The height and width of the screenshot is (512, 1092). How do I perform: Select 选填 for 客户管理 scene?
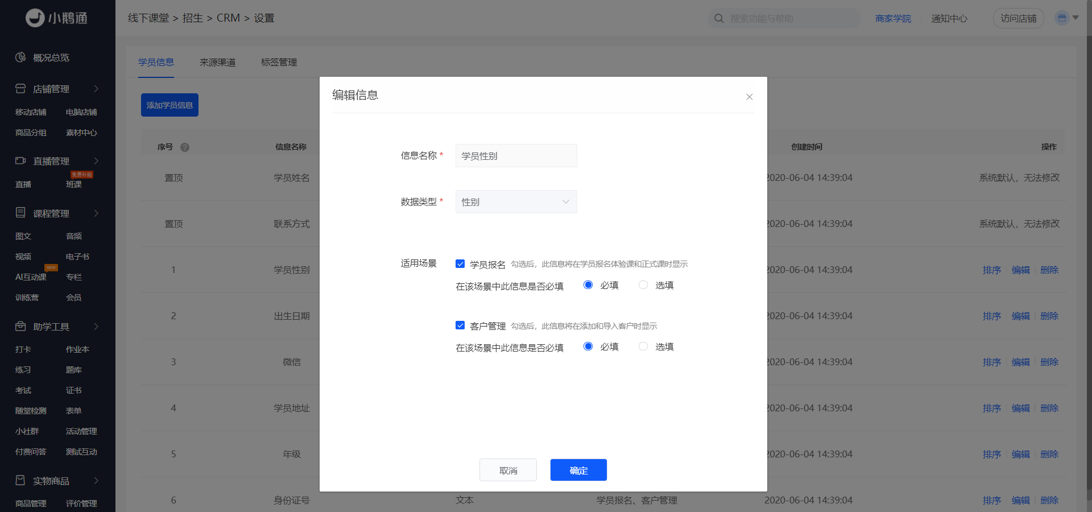[643, 346]
